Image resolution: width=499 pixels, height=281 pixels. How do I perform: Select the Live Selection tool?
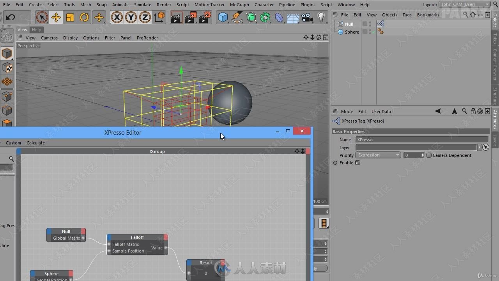pos(42,17)
